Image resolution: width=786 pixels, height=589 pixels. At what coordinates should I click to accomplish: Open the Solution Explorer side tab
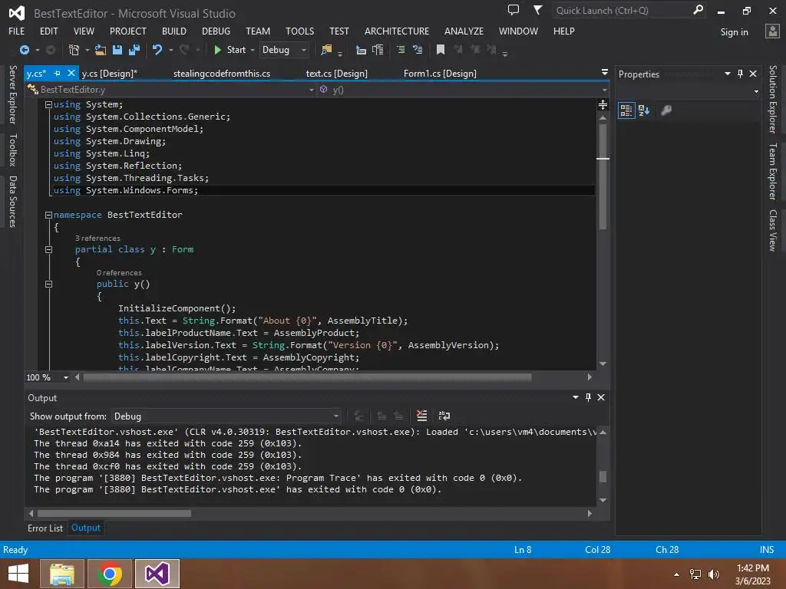point(773,99)
